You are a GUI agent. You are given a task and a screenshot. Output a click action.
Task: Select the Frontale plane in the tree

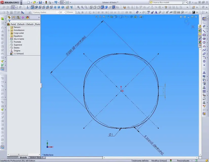click(17, 42)
